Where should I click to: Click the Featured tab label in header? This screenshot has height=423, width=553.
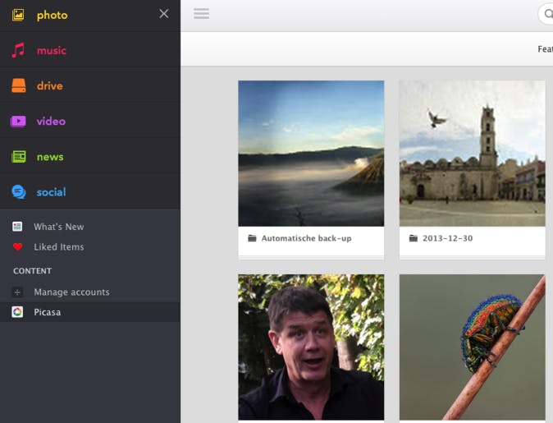click(546, 49)
